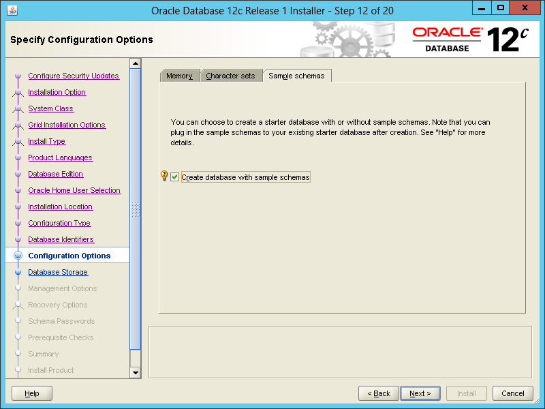Open the Installation Option step
The height and width of the screenshot is (409, 545).
[57, 92]
